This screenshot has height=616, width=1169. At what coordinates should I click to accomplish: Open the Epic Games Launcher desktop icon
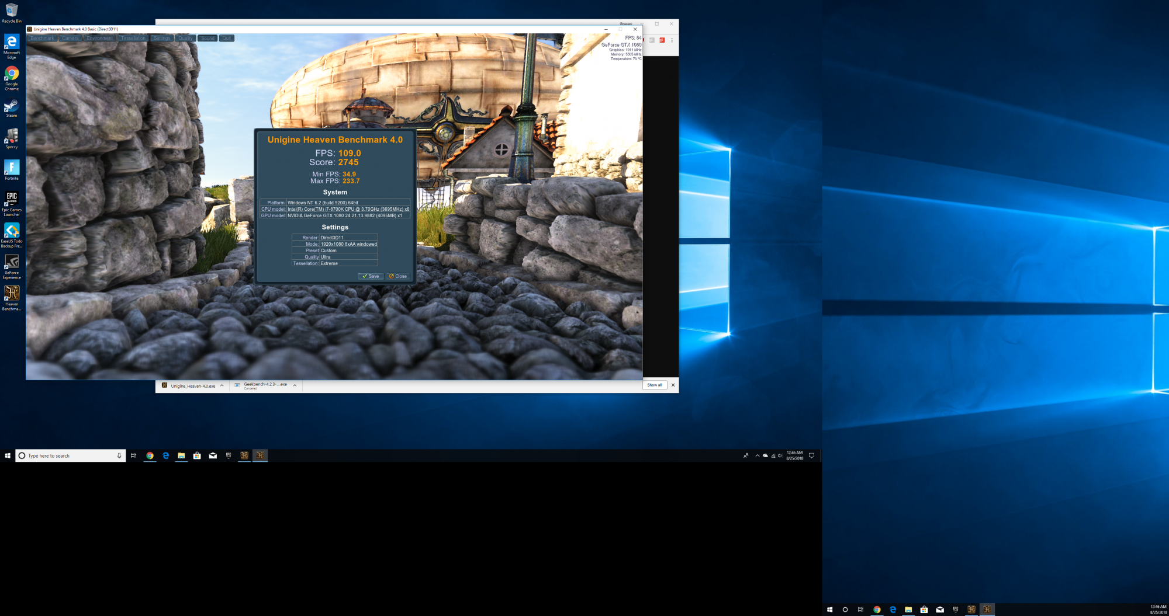pos(12,204)
